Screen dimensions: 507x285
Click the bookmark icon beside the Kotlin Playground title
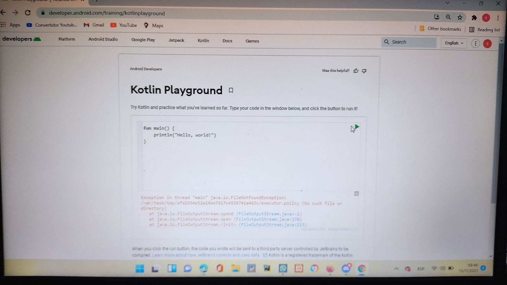click(231, 90)
